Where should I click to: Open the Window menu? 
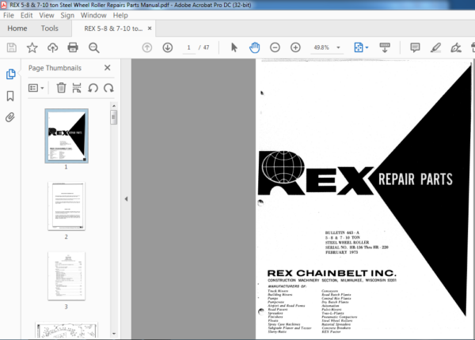point(93,15)
